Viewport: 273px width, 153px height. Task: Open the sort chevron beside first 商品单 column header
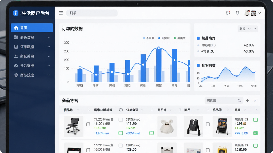(x=78, y=110)
